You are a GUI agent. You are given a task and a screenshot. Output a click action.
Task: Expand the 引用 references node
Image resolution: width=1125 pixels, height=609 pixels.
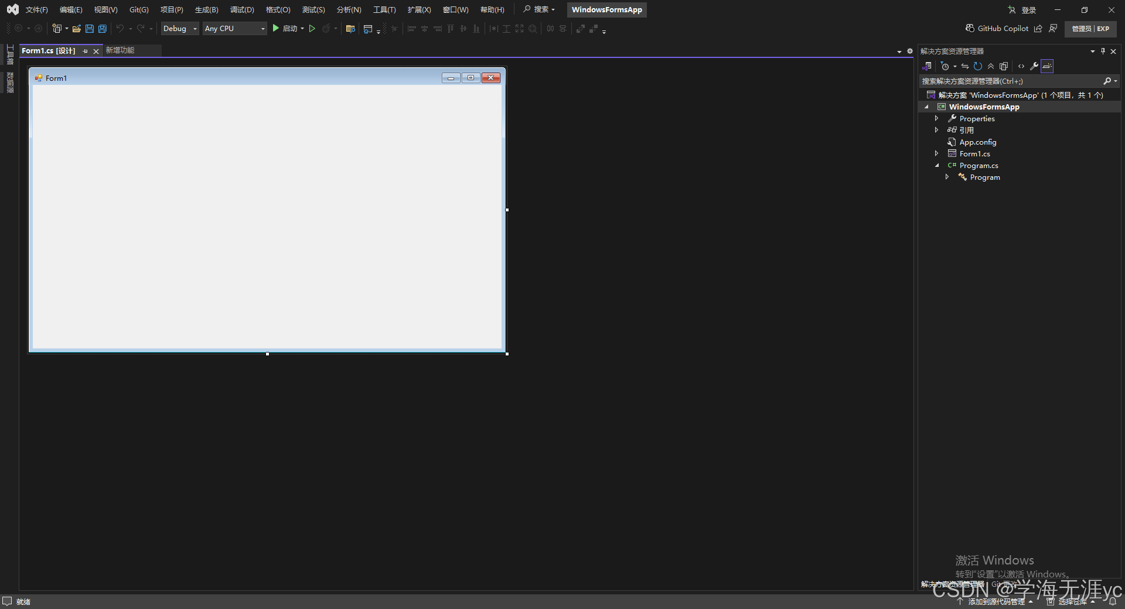[936, 130]
